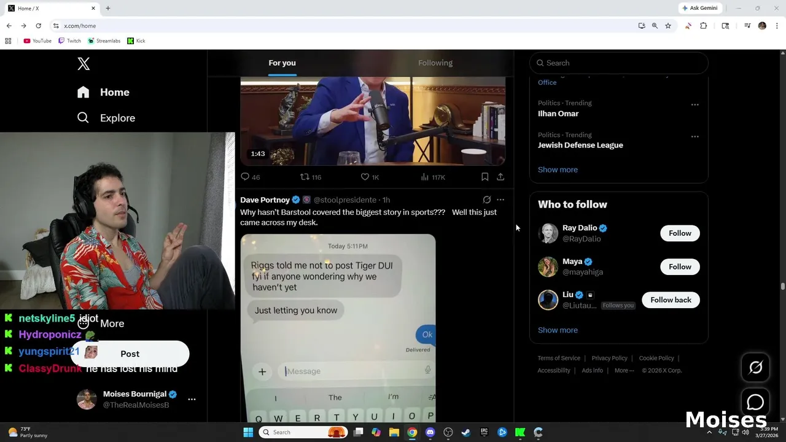Reply to the video post with 46 comments
This screenshot has height=442, width=786.
[x=250, y=177]
